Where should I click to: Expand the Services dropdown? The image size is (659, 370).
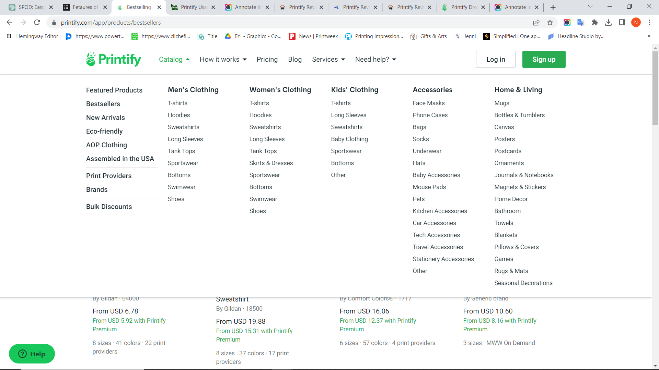coord(328,59)
